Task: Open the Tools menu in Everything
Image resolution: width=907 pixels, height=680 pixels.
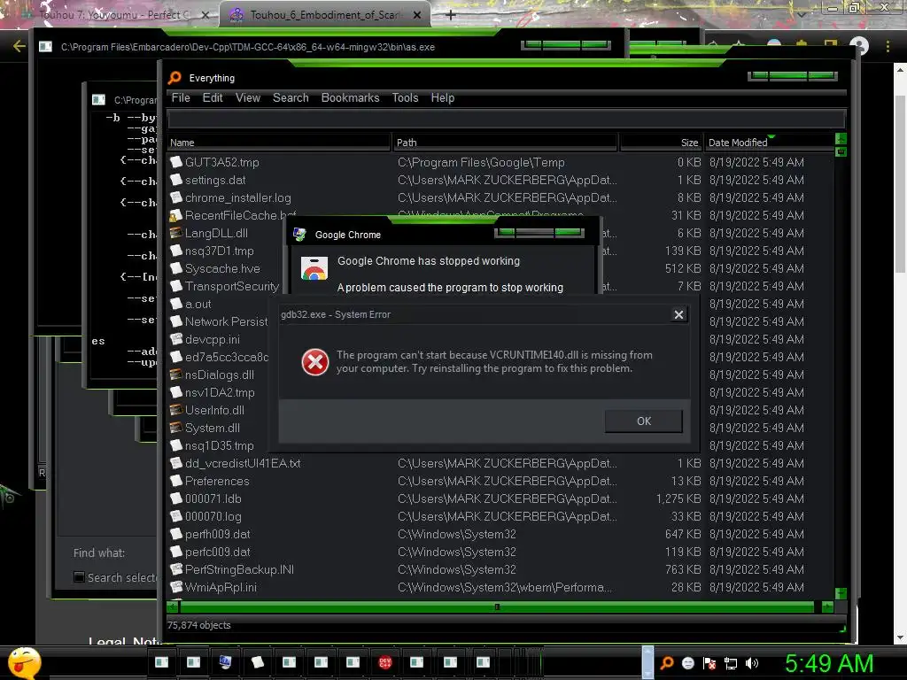Action: pos(405,97)
